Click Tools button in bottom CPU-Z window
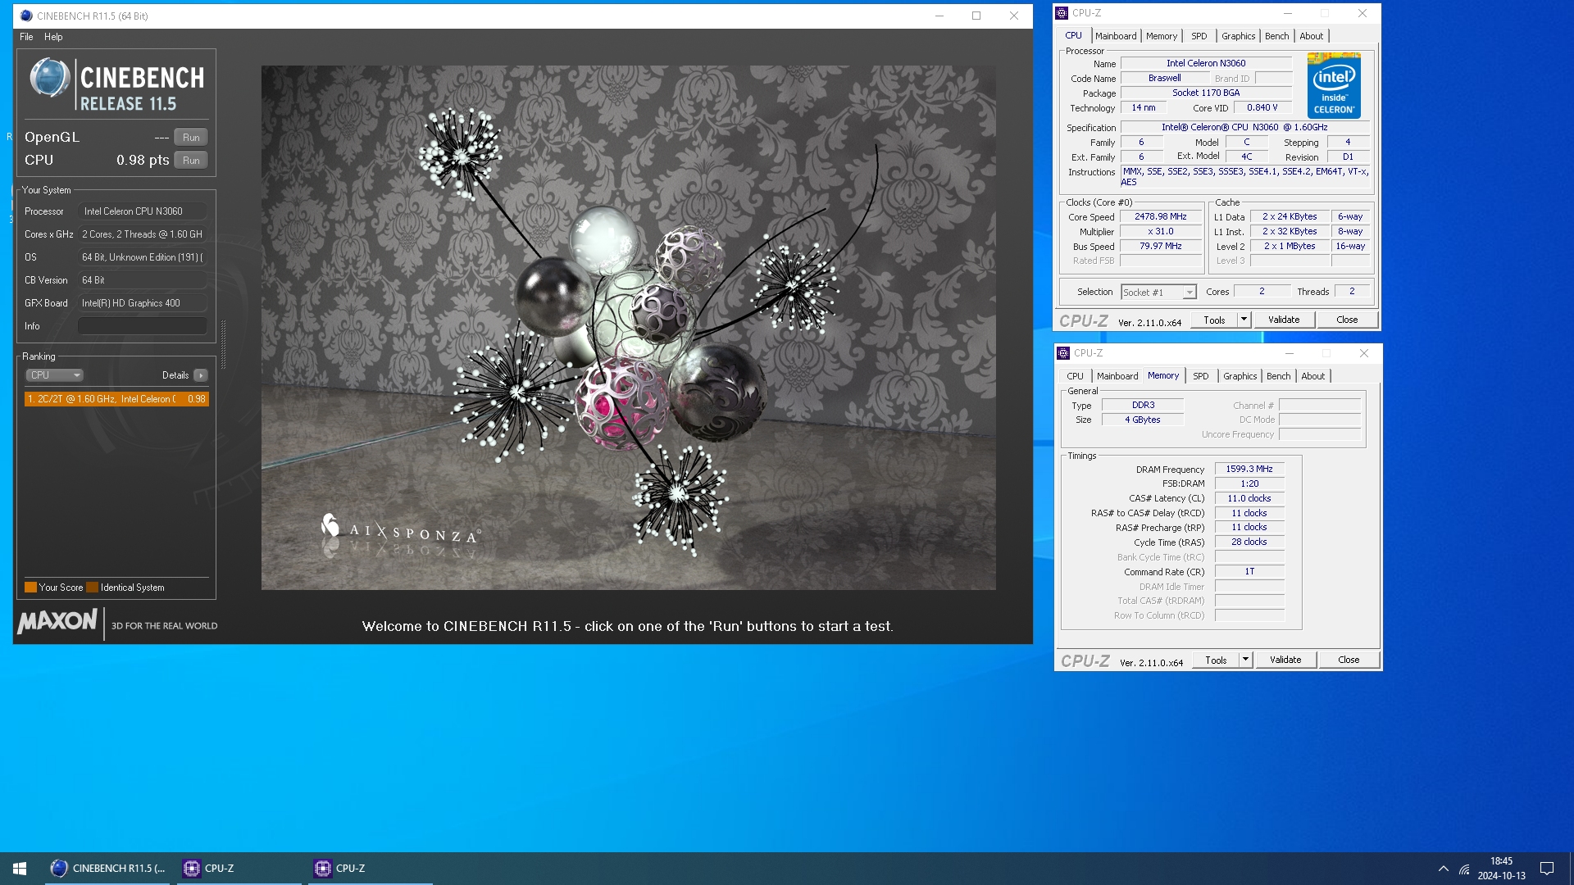 (x=1216, y=660)
